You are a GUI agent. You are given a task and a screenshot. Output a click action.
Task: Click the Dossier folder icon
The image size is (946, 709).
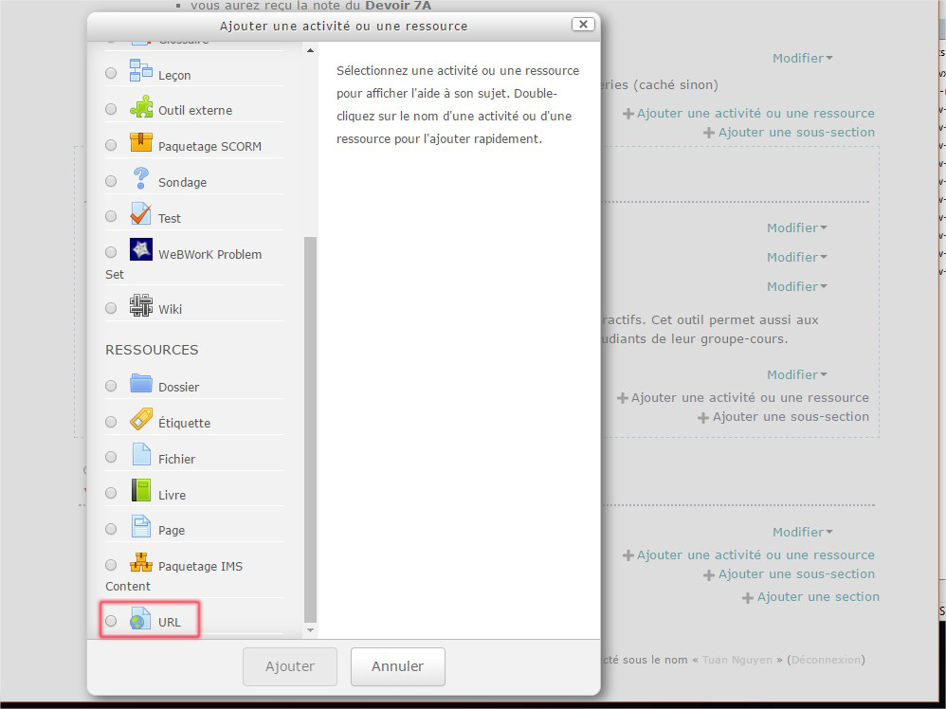140,383
